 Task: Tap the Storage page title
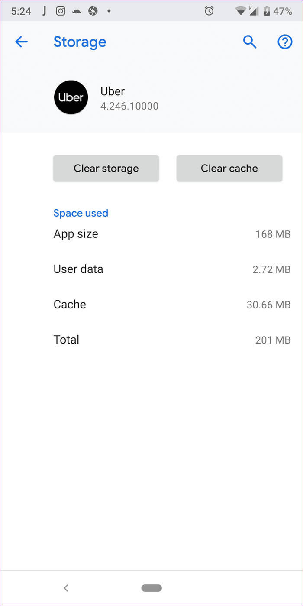80,42
